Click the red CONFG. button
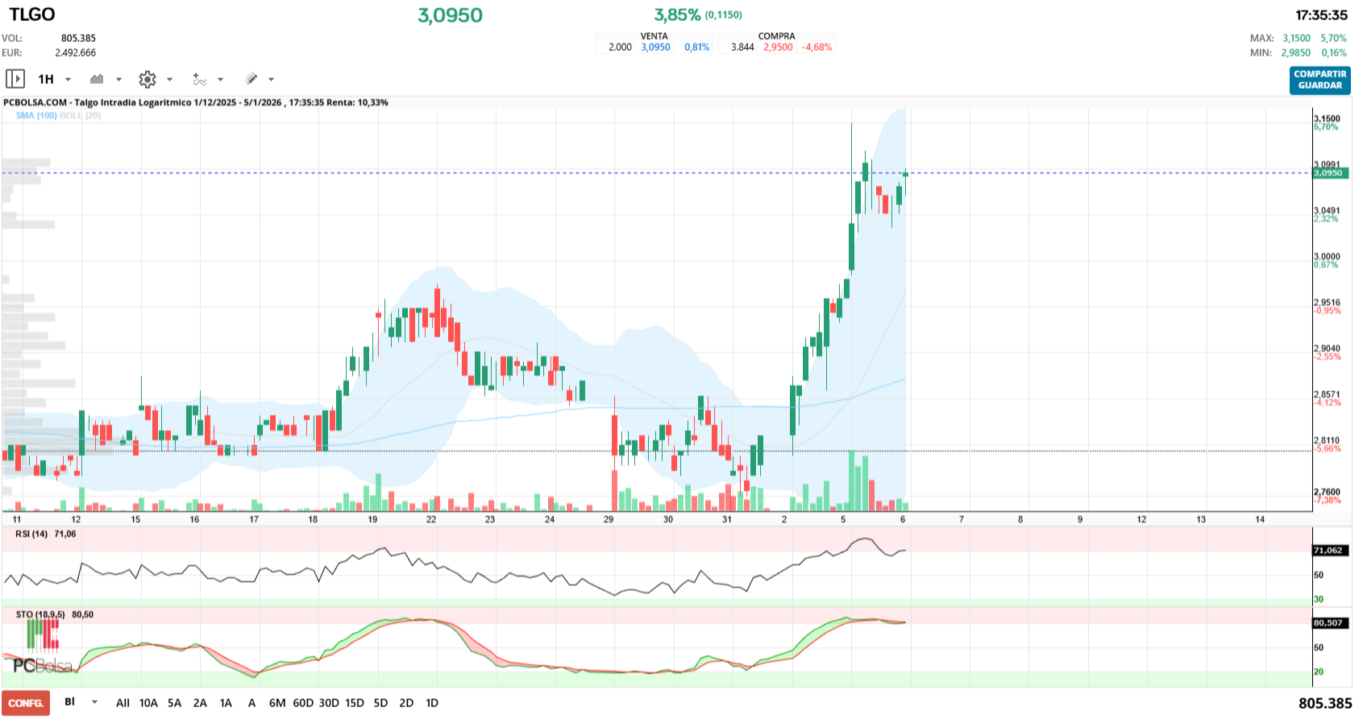 26,703
